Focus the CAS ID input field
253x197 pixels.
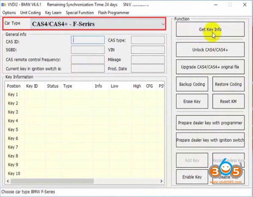pos(88,40)
